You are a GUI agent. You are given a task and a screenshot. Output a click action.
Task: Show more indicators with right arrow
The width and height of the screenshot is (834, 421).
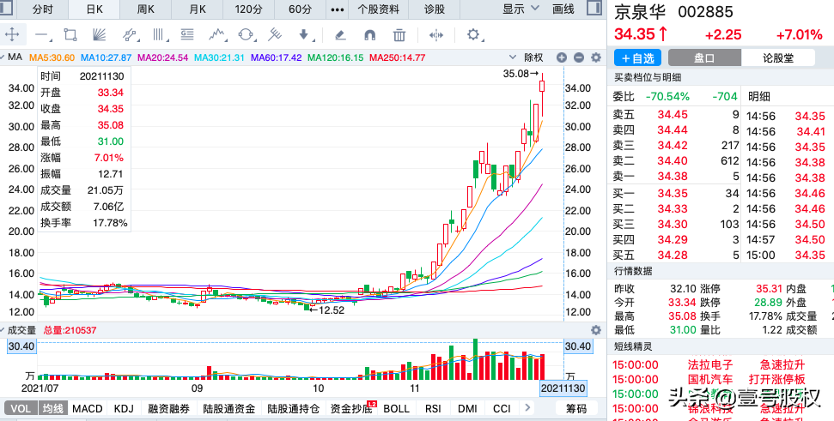pos(527,408)
